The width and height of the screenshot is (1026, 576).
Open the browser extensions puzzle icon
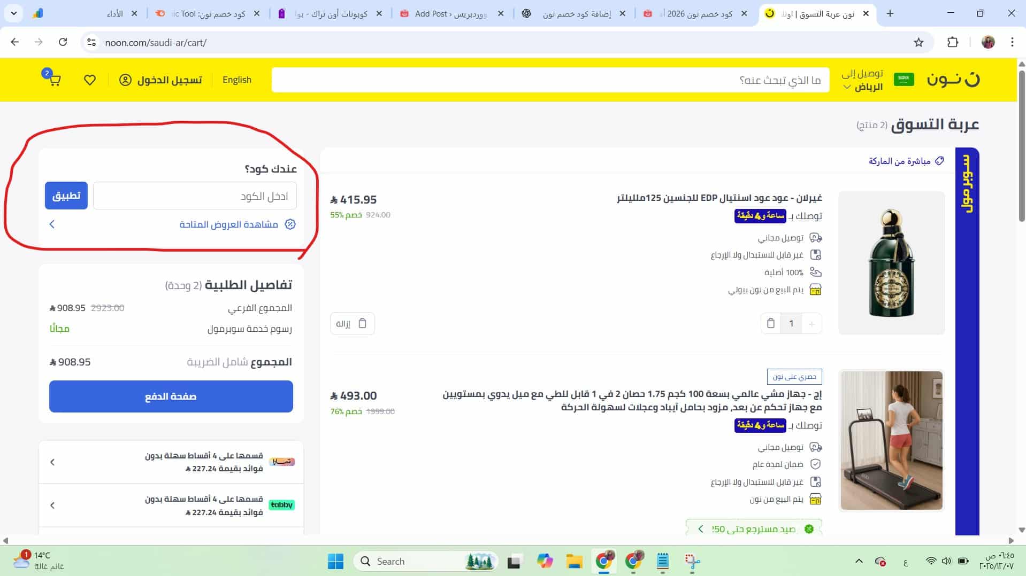click(x=953, y=42)
